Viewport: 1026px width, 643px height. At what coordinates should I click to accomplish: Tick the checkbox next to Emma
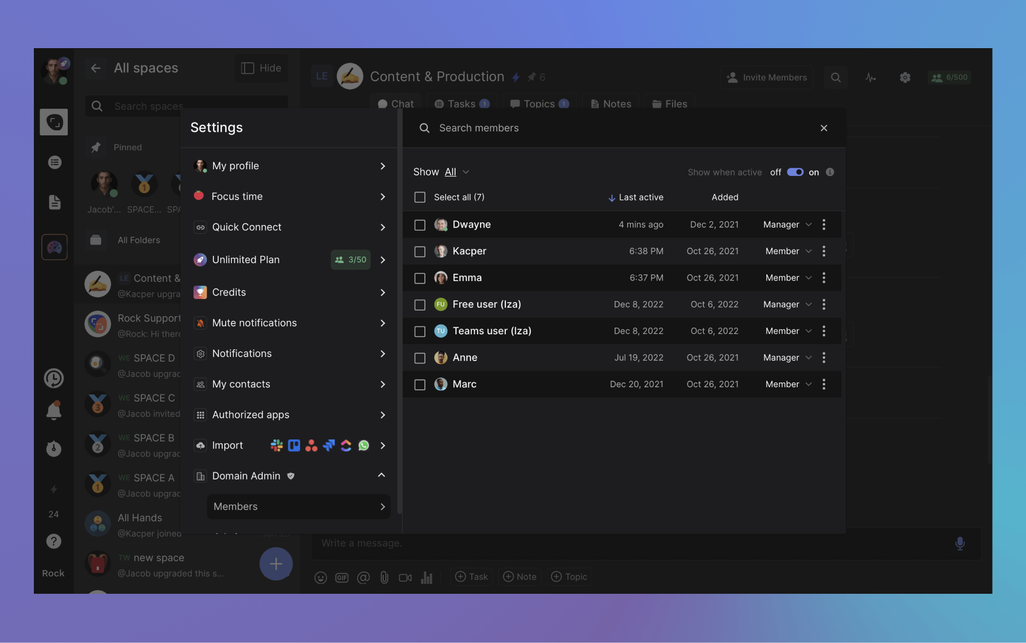[x=420, y=278]
